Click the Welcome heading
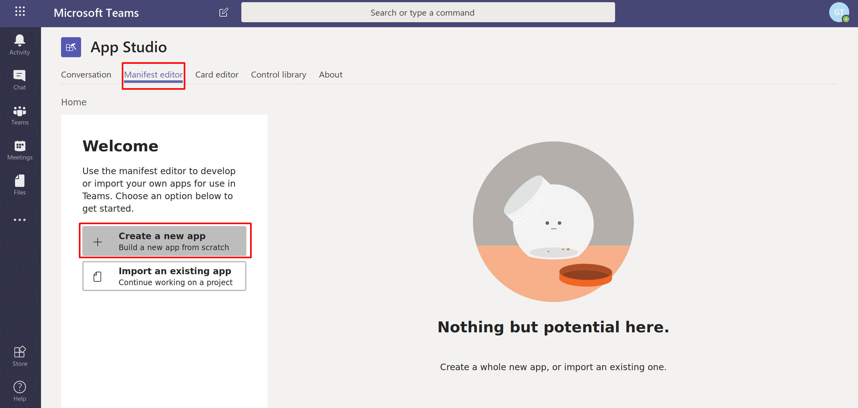The height and width of the screenshot is (408, 858). tap(120, 146)
